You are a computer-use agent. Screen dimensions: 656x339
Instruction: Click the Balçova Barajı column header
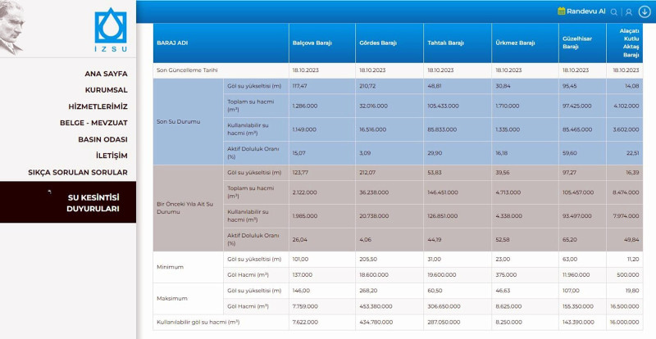tap(312, 43)
